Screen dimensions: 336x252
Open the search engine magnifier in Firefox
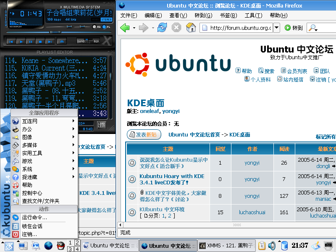click(x=312, y=28)
